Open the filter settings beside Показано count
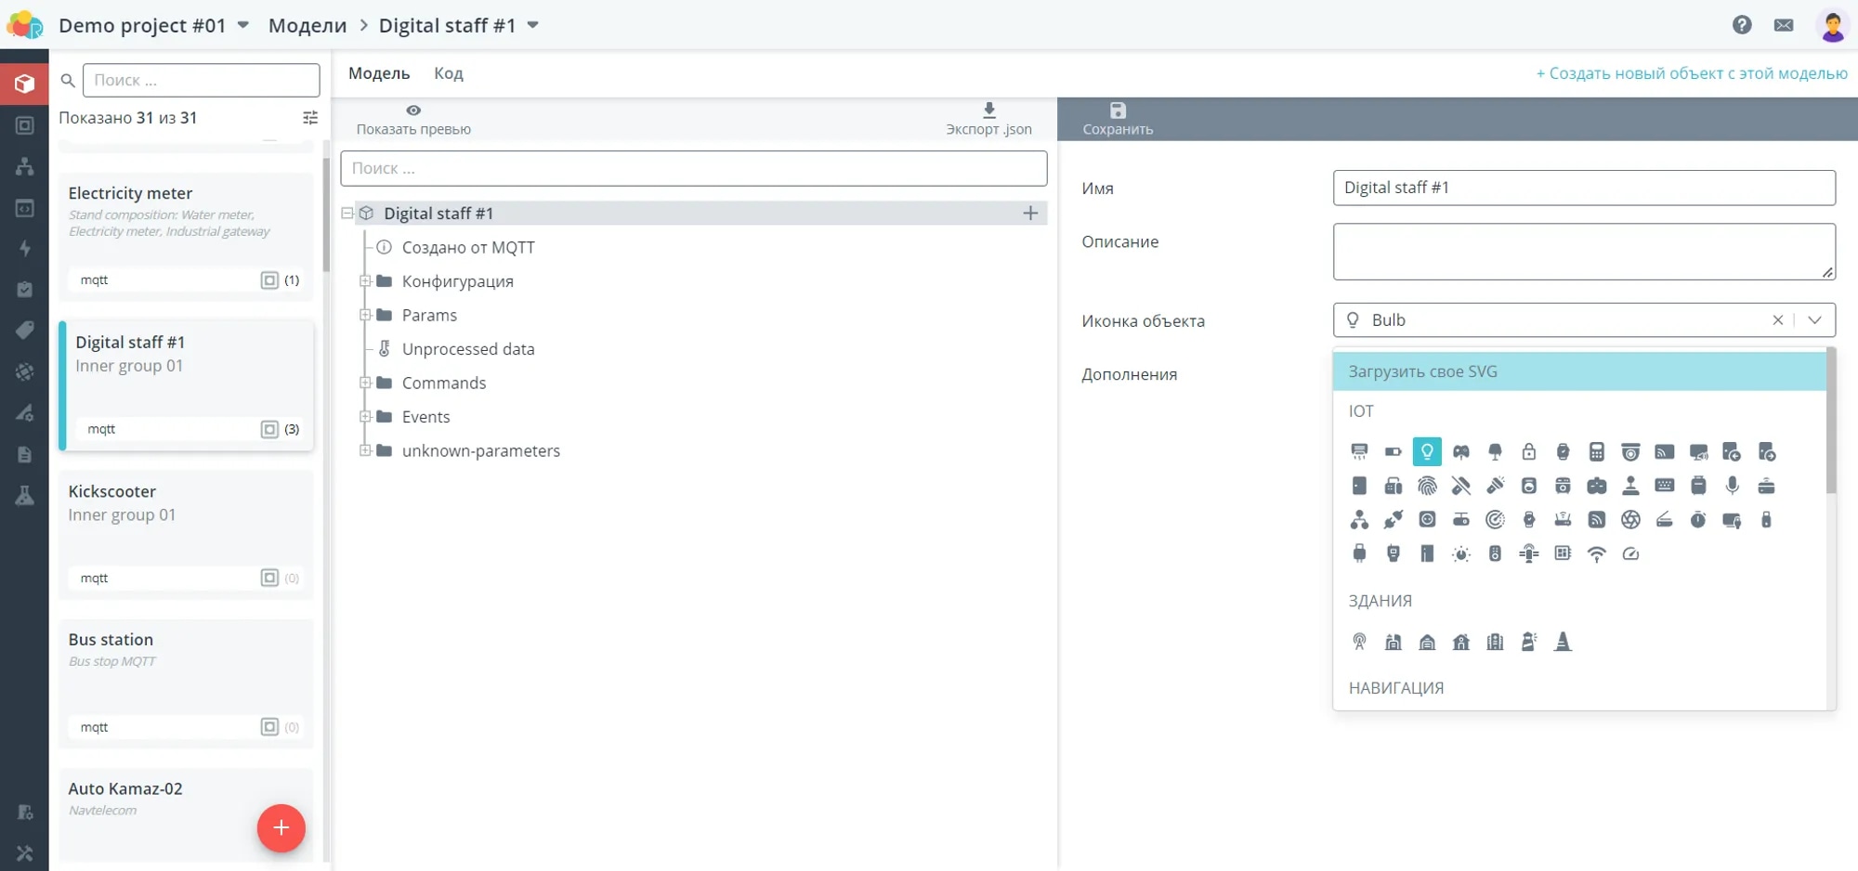 [310, 118]
